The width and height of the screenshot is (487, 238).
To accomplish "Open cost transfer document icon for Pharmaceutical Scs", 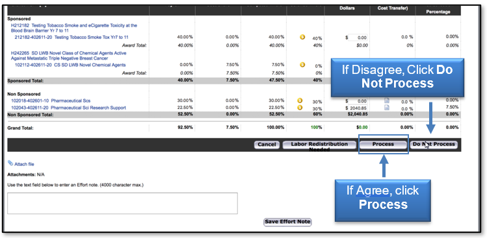I will coord(387,101).
